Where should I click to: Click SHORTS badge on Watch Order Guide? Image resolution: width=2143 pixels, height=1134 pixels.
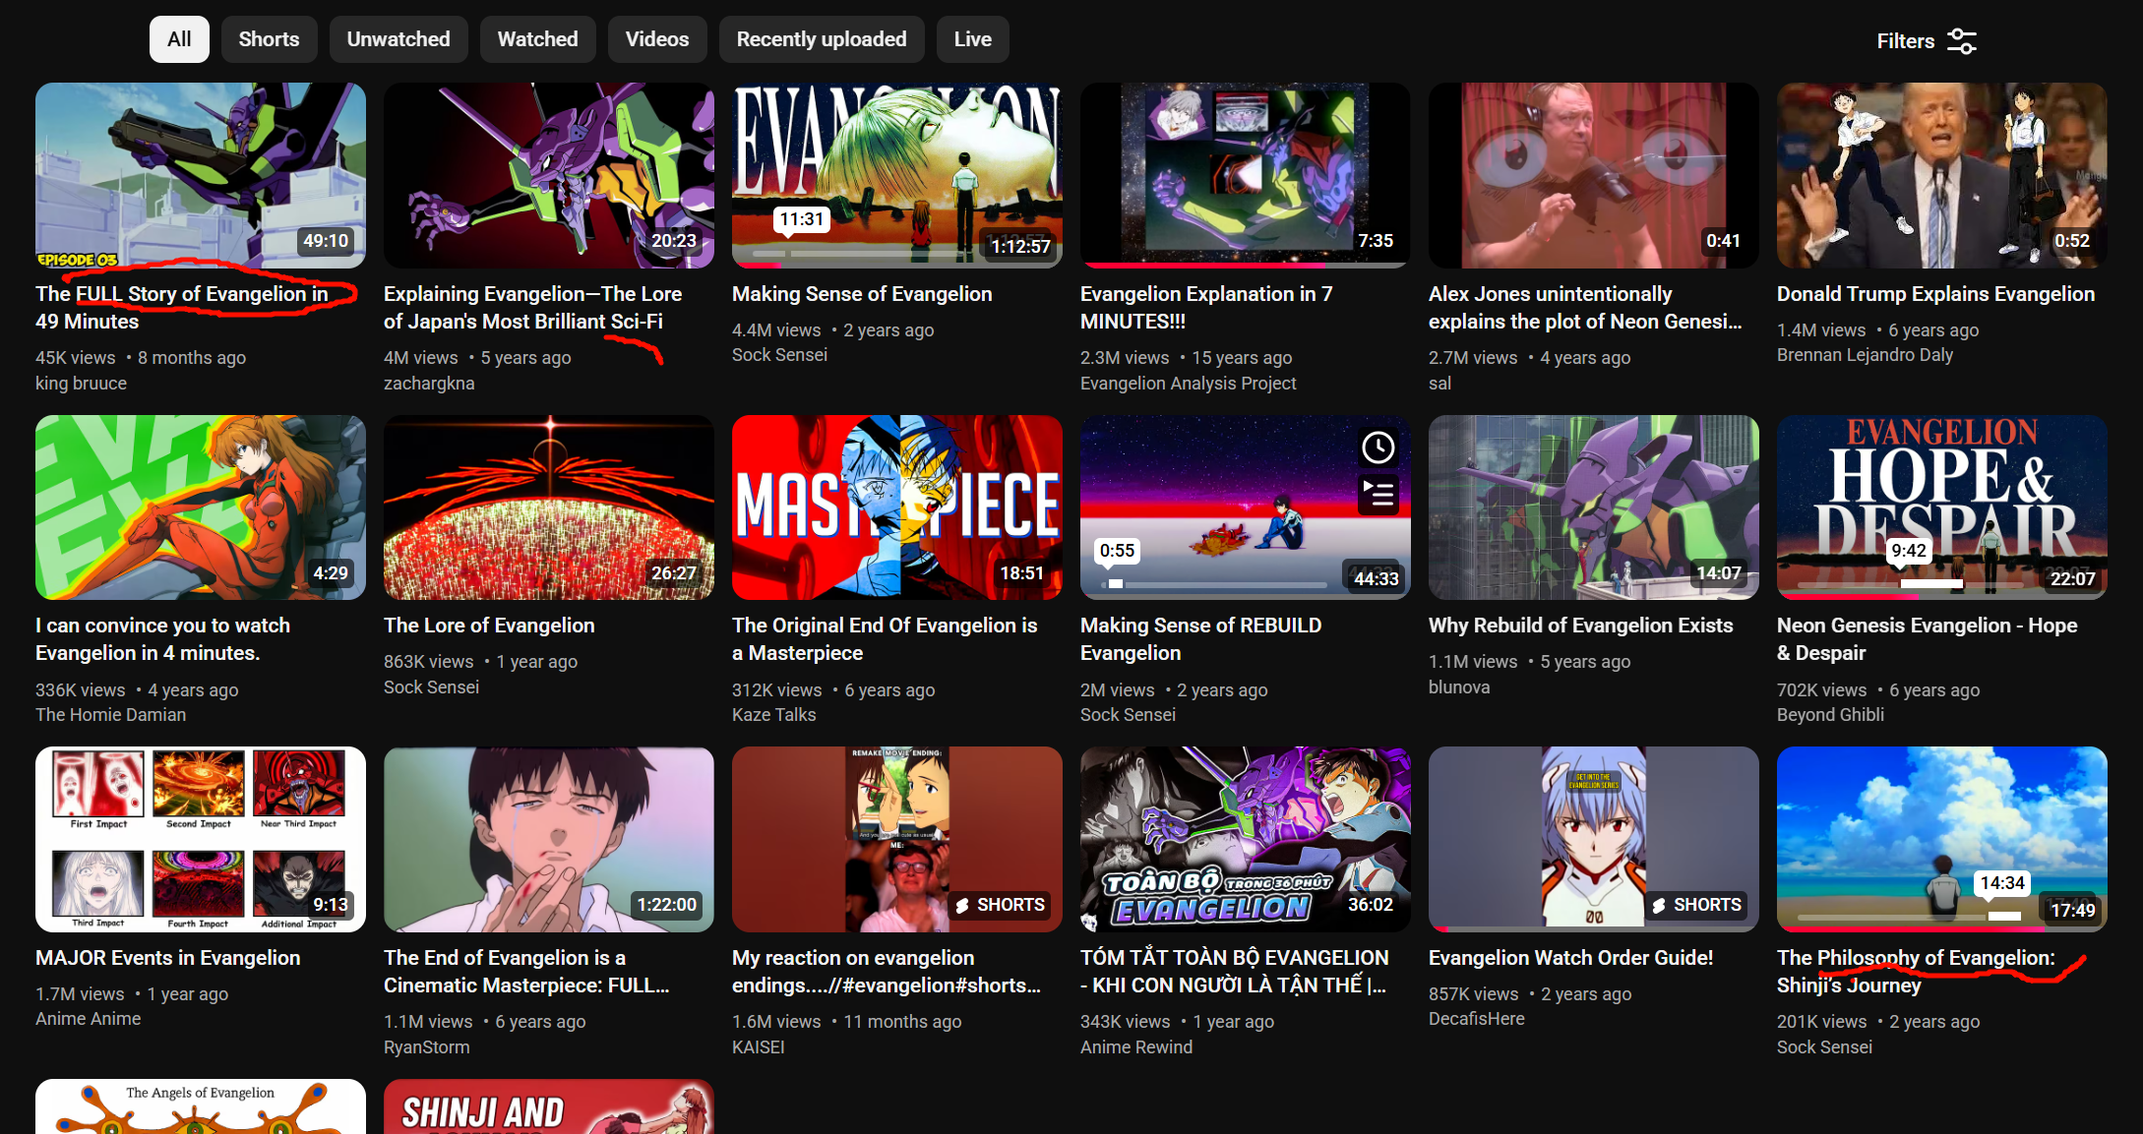(1696, 905)
